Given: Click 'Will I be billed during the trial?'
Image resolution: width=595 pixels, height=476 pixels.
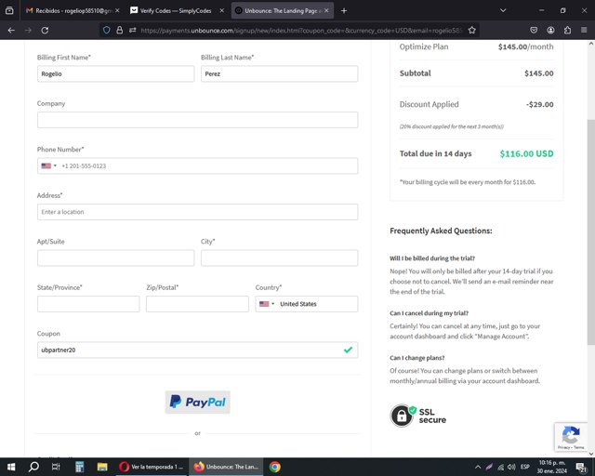Looking at the screenshot, I should 432,258.
